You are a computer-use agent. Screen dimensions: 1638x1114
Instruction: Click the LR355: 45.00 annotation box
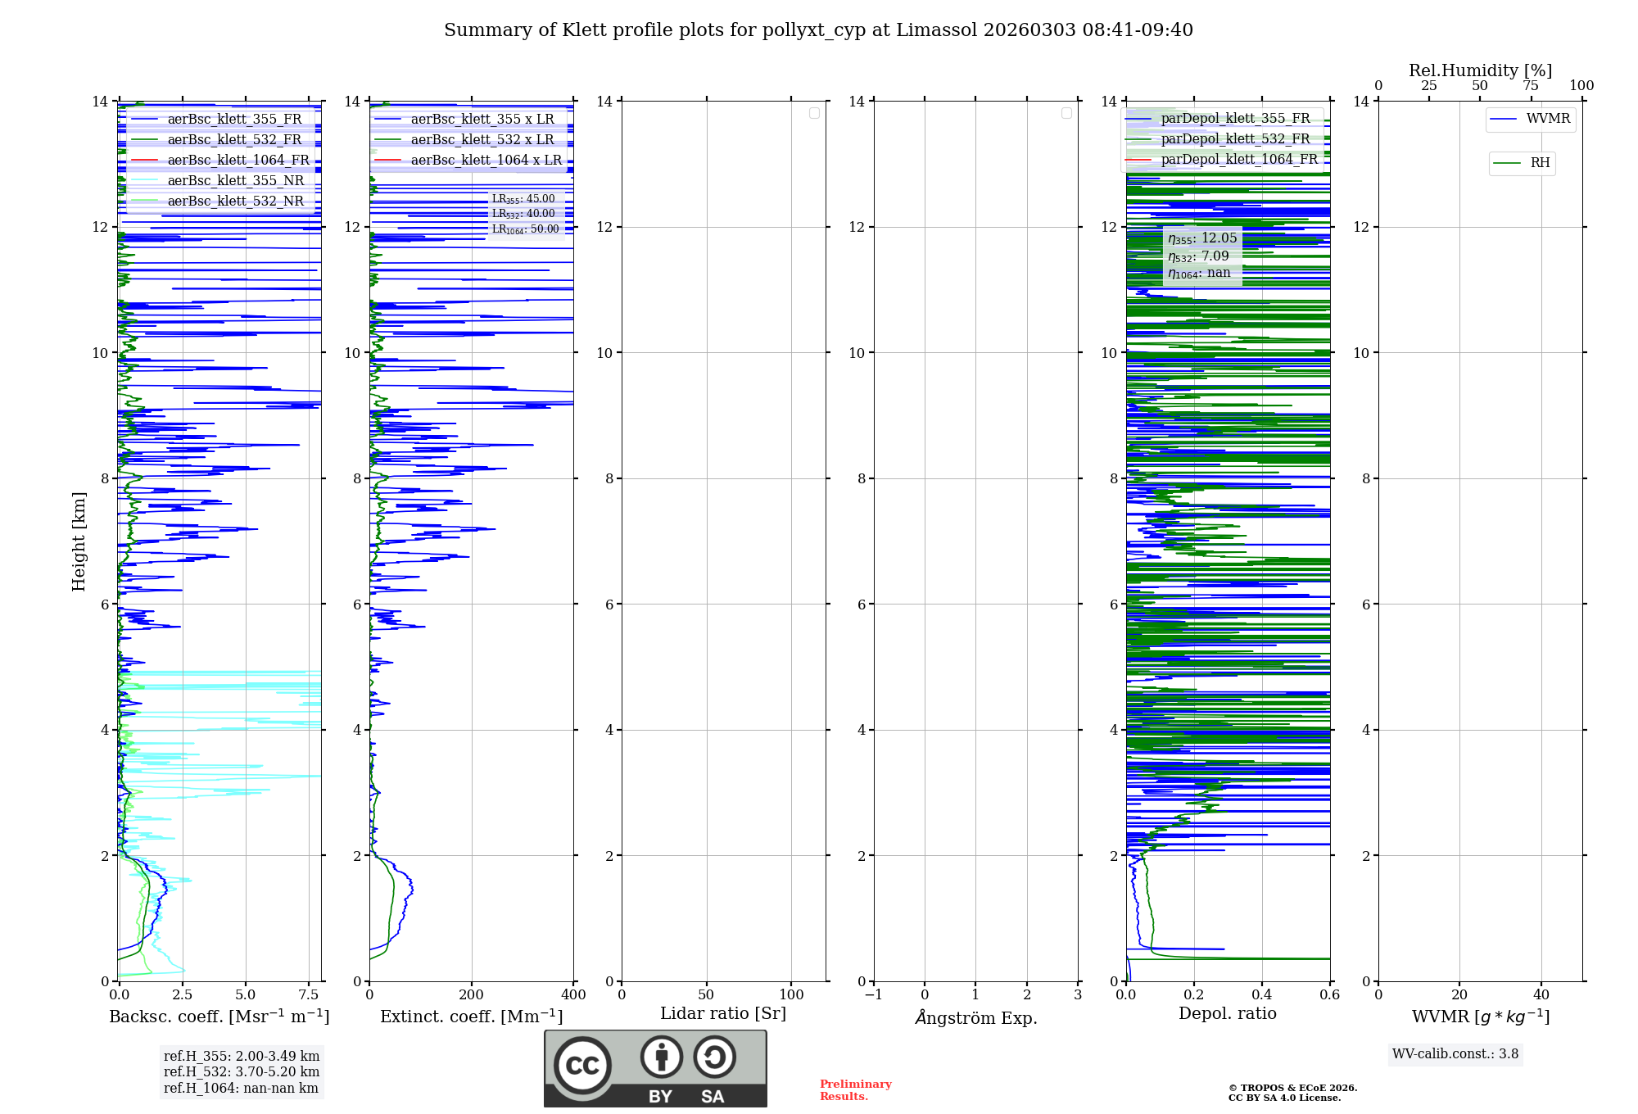(x=523, y=199)
